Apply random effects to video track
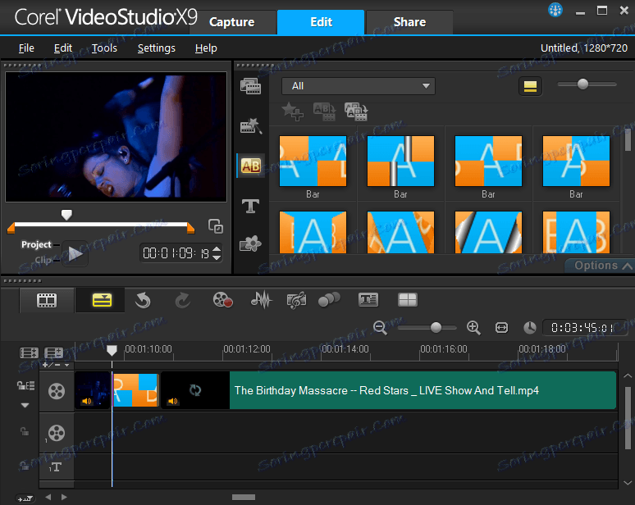 coord(356,111)
